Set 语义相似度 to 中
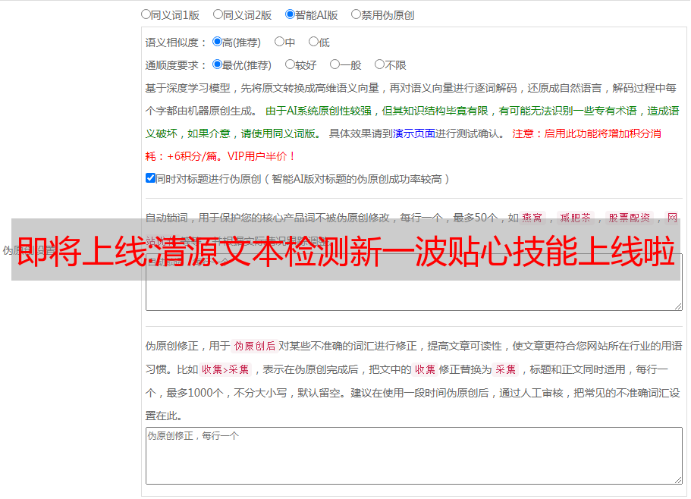 point(279,42)
